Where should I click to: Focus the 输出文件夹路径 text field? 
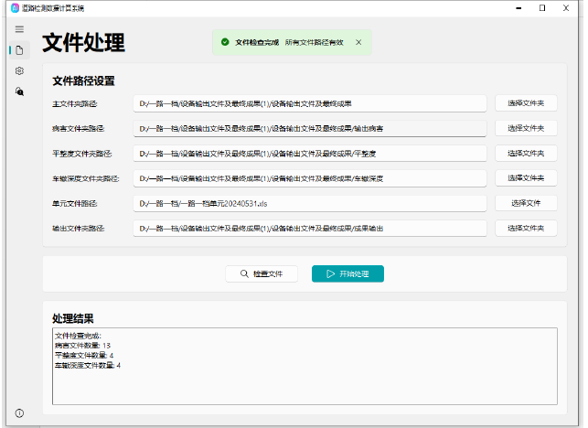tap(311, 228)
